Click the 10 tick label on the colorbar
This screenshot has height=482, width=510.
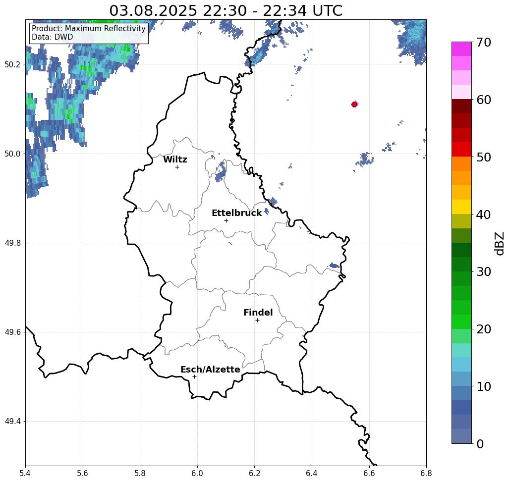pyautogui.click(x=483, y=386)
